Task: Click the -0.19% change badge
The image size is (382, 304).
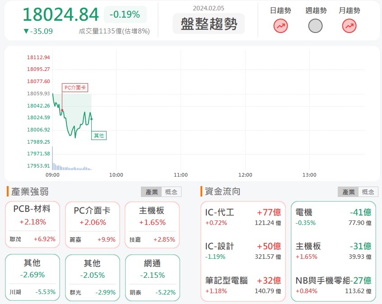Action: [125, 14]
